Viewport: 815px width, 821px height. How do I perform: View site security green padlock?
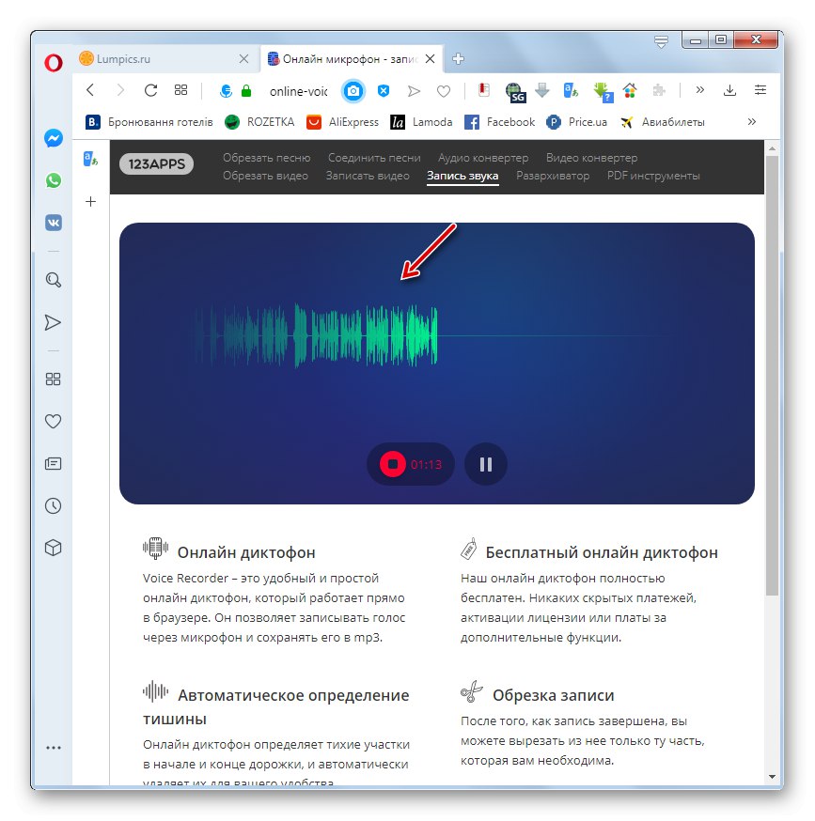click(245, 91)
